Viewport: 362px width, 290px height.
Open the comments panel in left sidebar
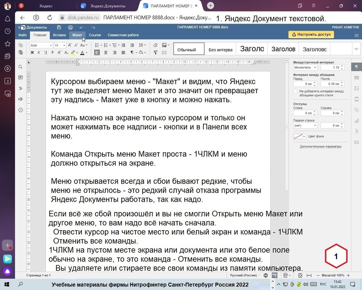pos(21,78)
